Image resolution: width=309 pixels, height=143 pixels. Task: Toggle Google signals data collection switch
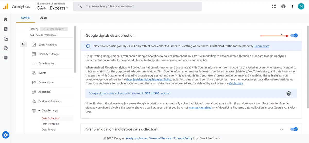coord(294,35)
